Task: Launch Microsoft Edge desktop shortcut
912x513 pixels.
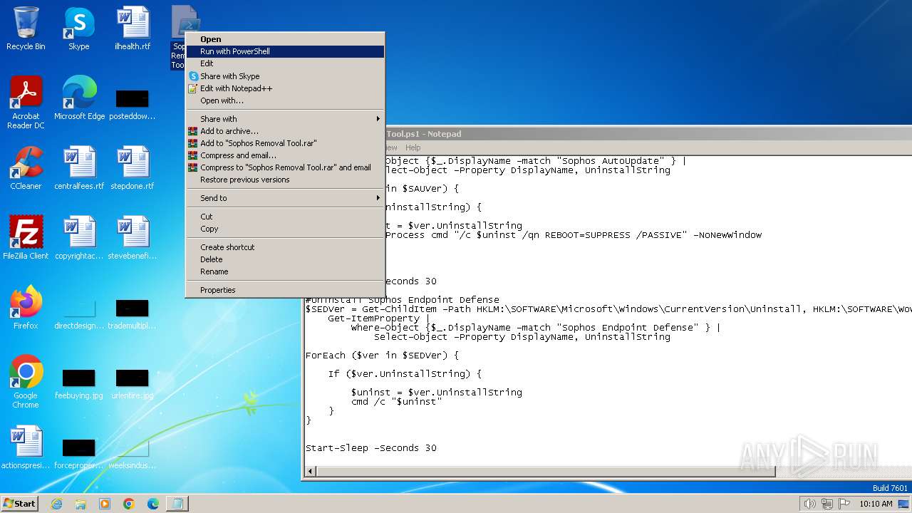Action: pyautogui.click(x=79, y=98)
